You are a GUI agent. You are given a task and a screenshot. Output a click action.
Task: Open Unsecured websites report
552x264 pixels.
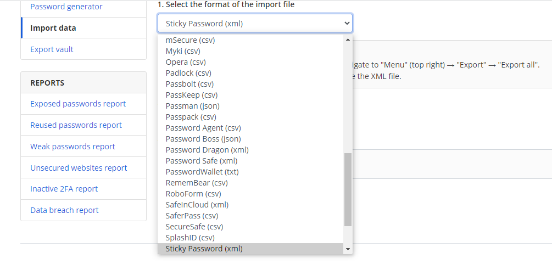click(79, 168)
